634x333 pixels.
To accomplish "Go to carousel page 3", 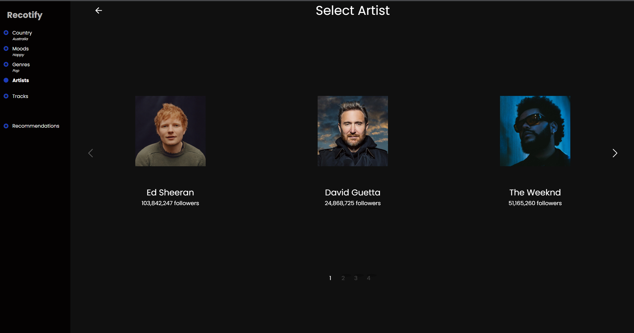I will click(x=356, y=278).
